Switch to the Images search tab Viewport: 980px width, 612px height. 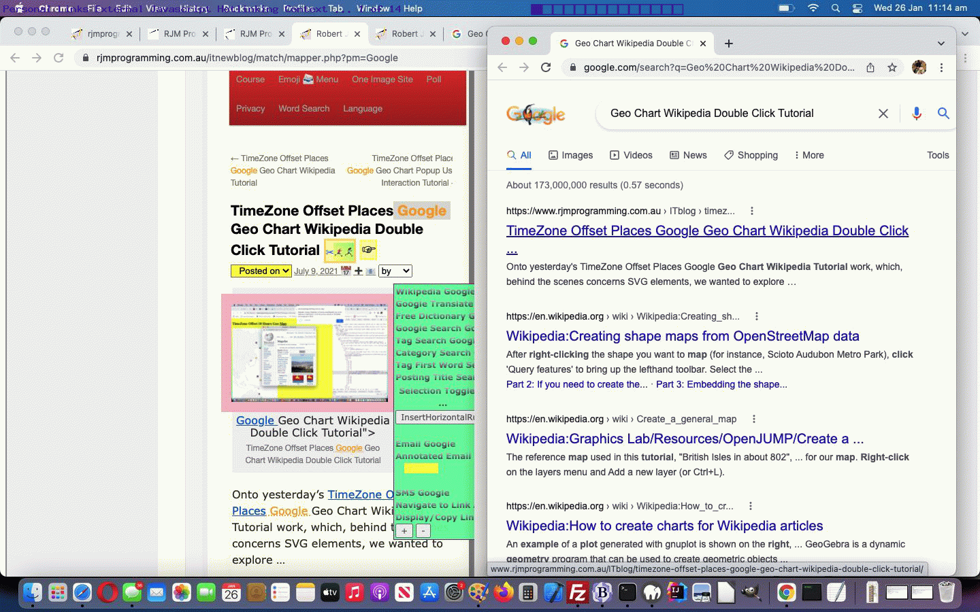(571, 155)
